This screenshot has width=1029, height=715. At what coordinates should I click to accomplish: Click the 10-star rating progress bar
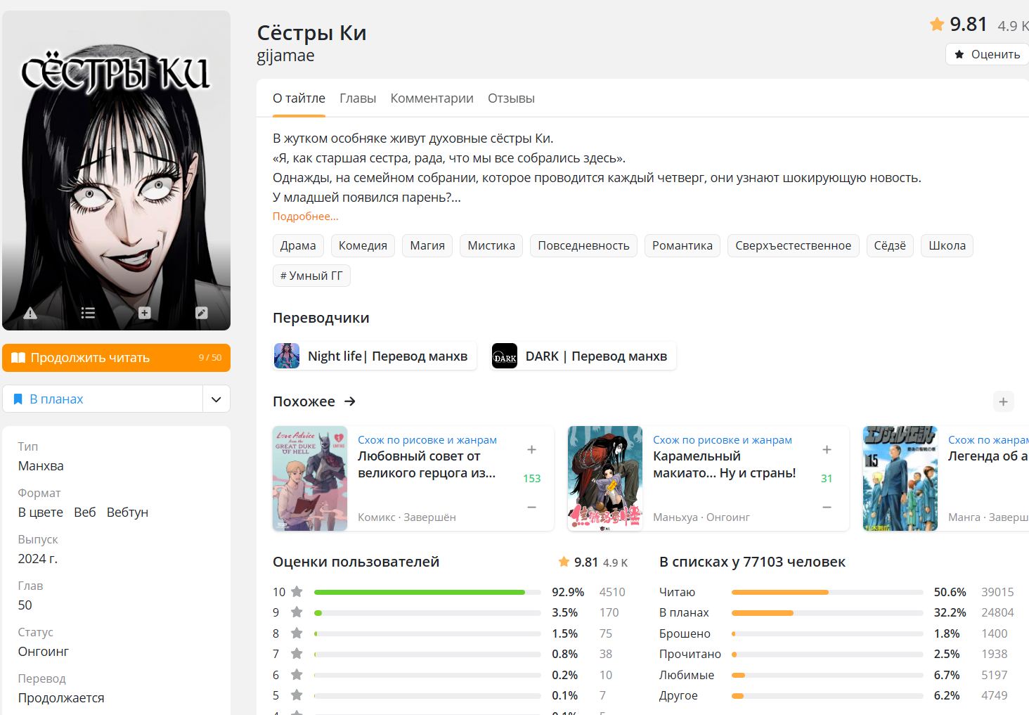pos(427,592)
